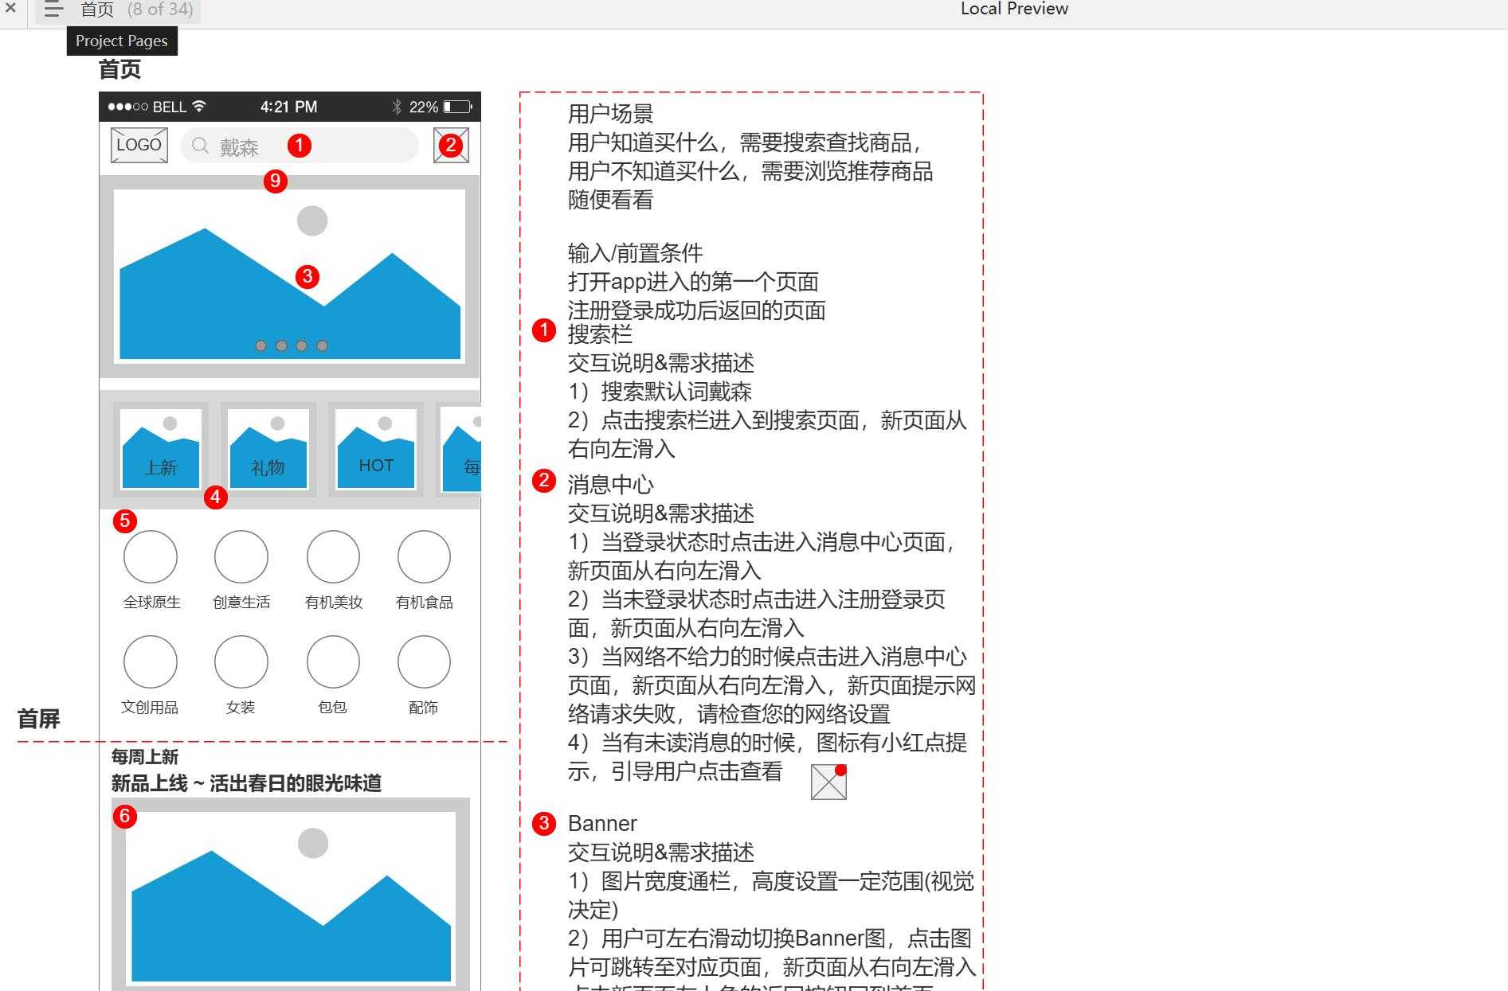Select the last banner carousel dot

[322, 345]
